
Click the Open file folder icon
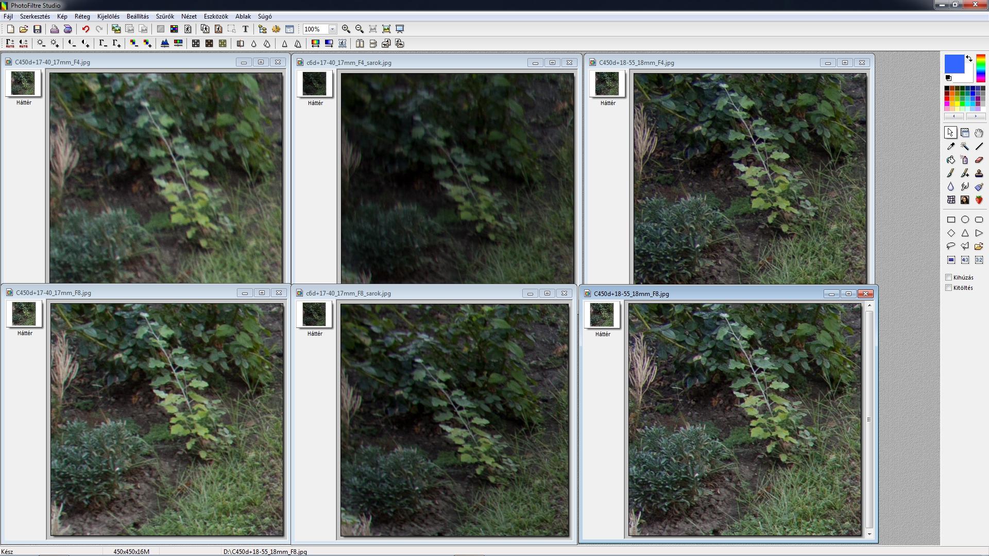tap(24, 29)
